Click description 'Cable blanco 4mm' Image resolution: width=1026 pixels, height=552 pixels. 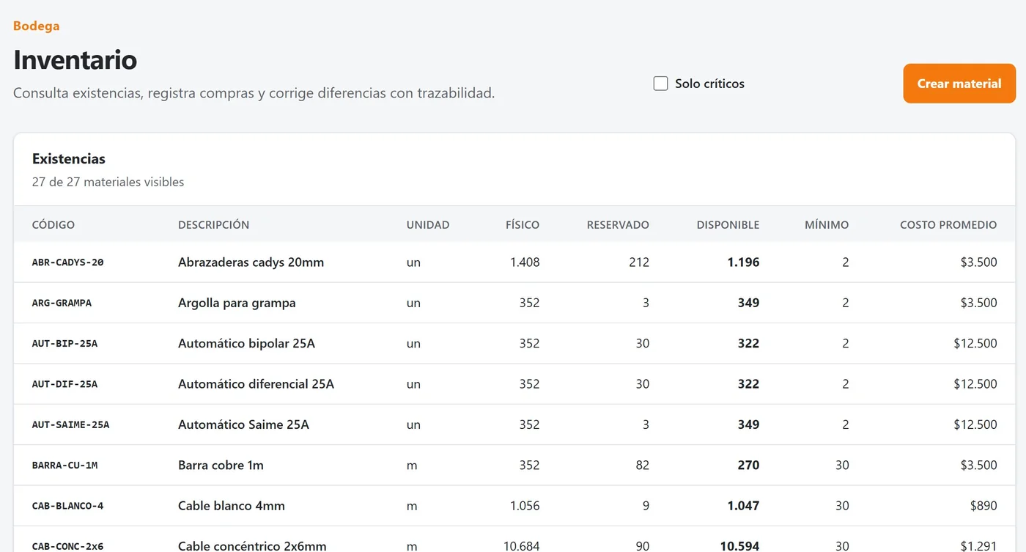point(232,506)
